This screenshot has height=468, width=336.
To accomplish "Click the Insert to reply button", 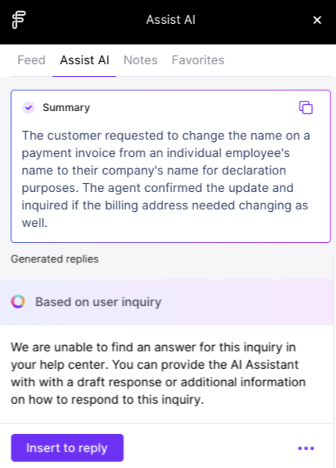I will click(x=67, y=447).
